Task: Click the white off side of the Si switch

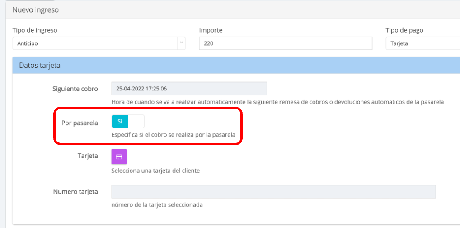Action: (x=136, y=122)
